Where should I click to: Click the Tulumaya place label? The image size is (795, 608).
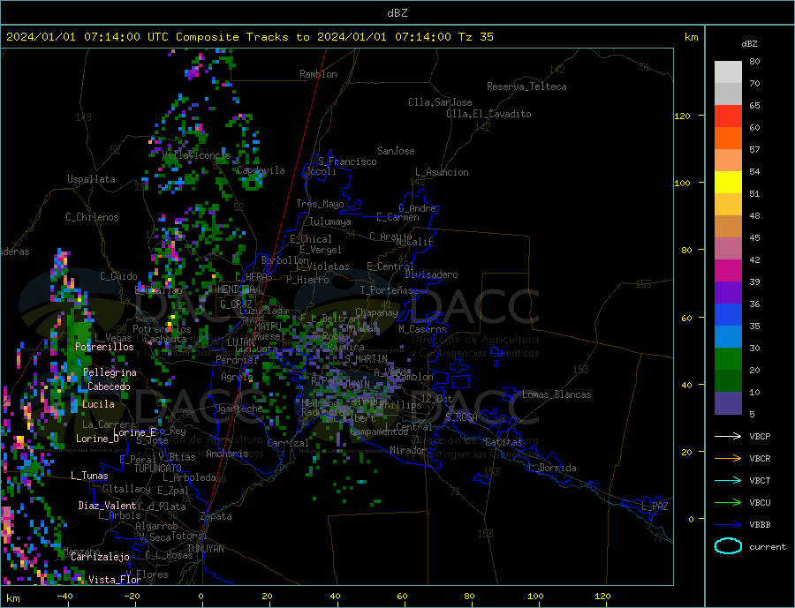click(330, 221)
